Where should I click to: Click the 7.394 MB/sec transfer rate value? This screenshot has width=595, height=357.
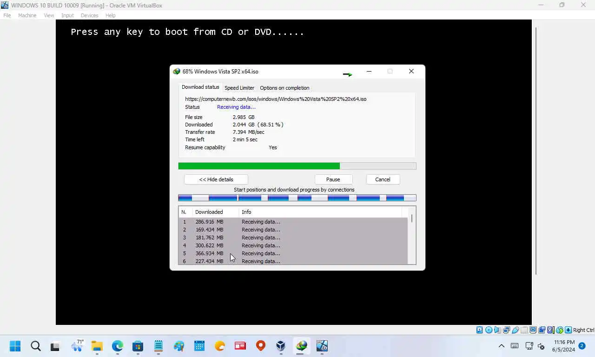249,132
